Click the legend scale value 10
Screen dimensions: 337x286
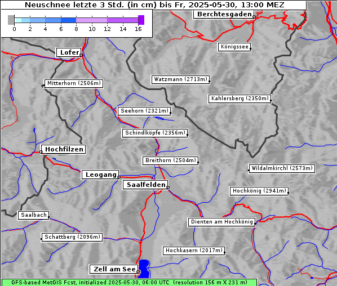(92, 29)
